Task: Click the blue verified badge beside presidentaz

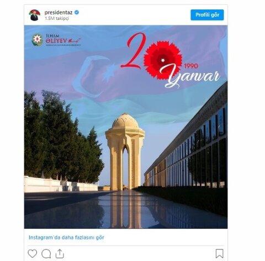Action: coord(77,12)
